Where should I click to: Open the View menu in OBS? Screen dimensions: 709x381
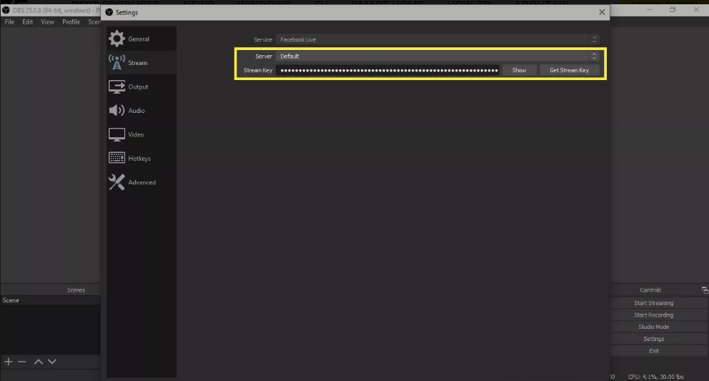pyautogui.click(x=47, y=21)
